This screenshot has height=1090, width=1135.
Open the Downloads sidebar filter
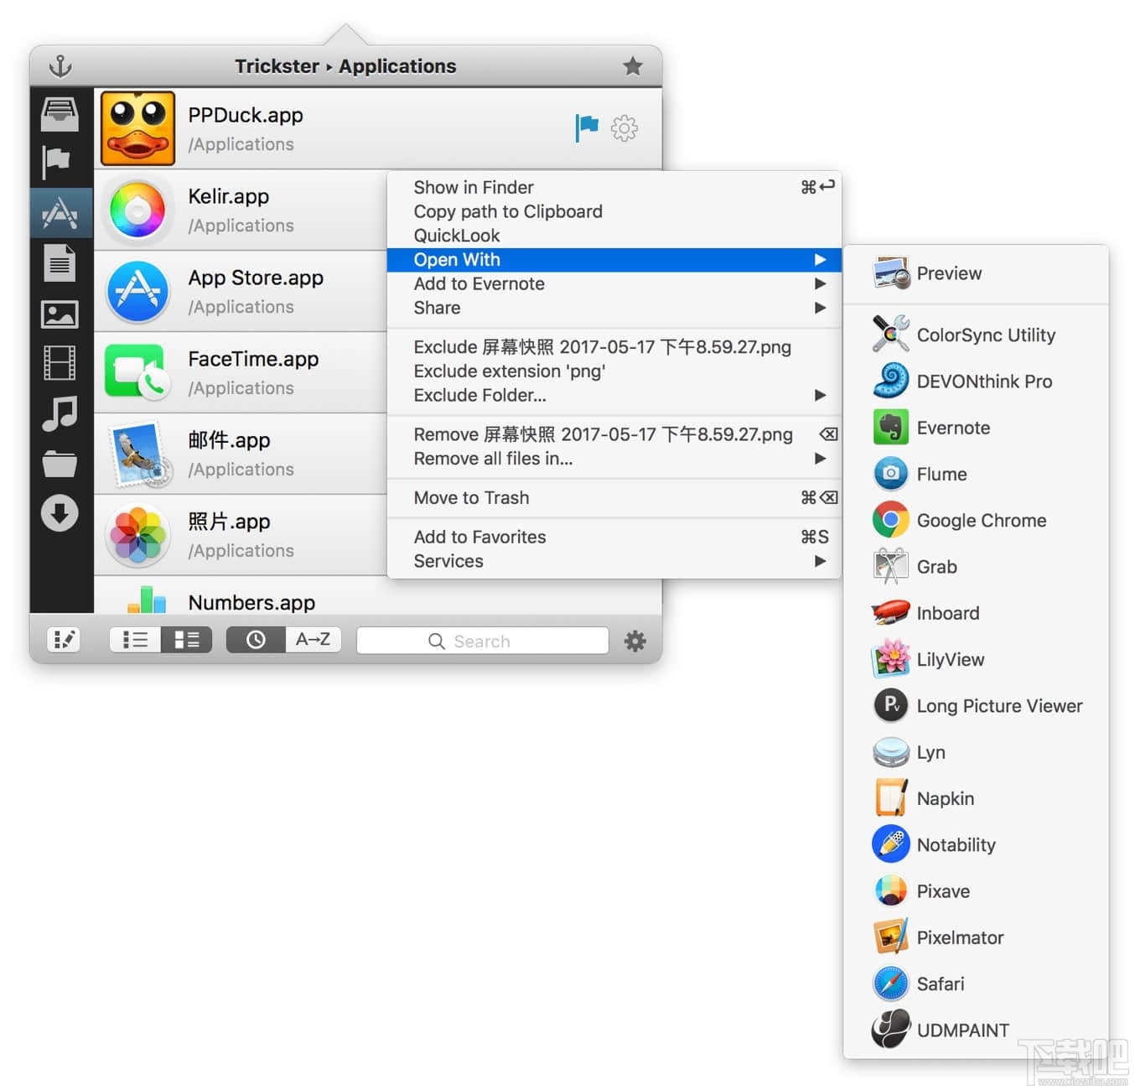(x=59, y=514)
